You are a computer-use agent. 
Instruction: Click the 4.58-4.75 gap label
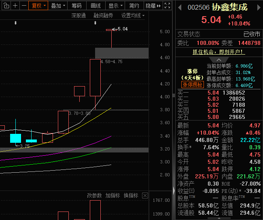point(111,61)
